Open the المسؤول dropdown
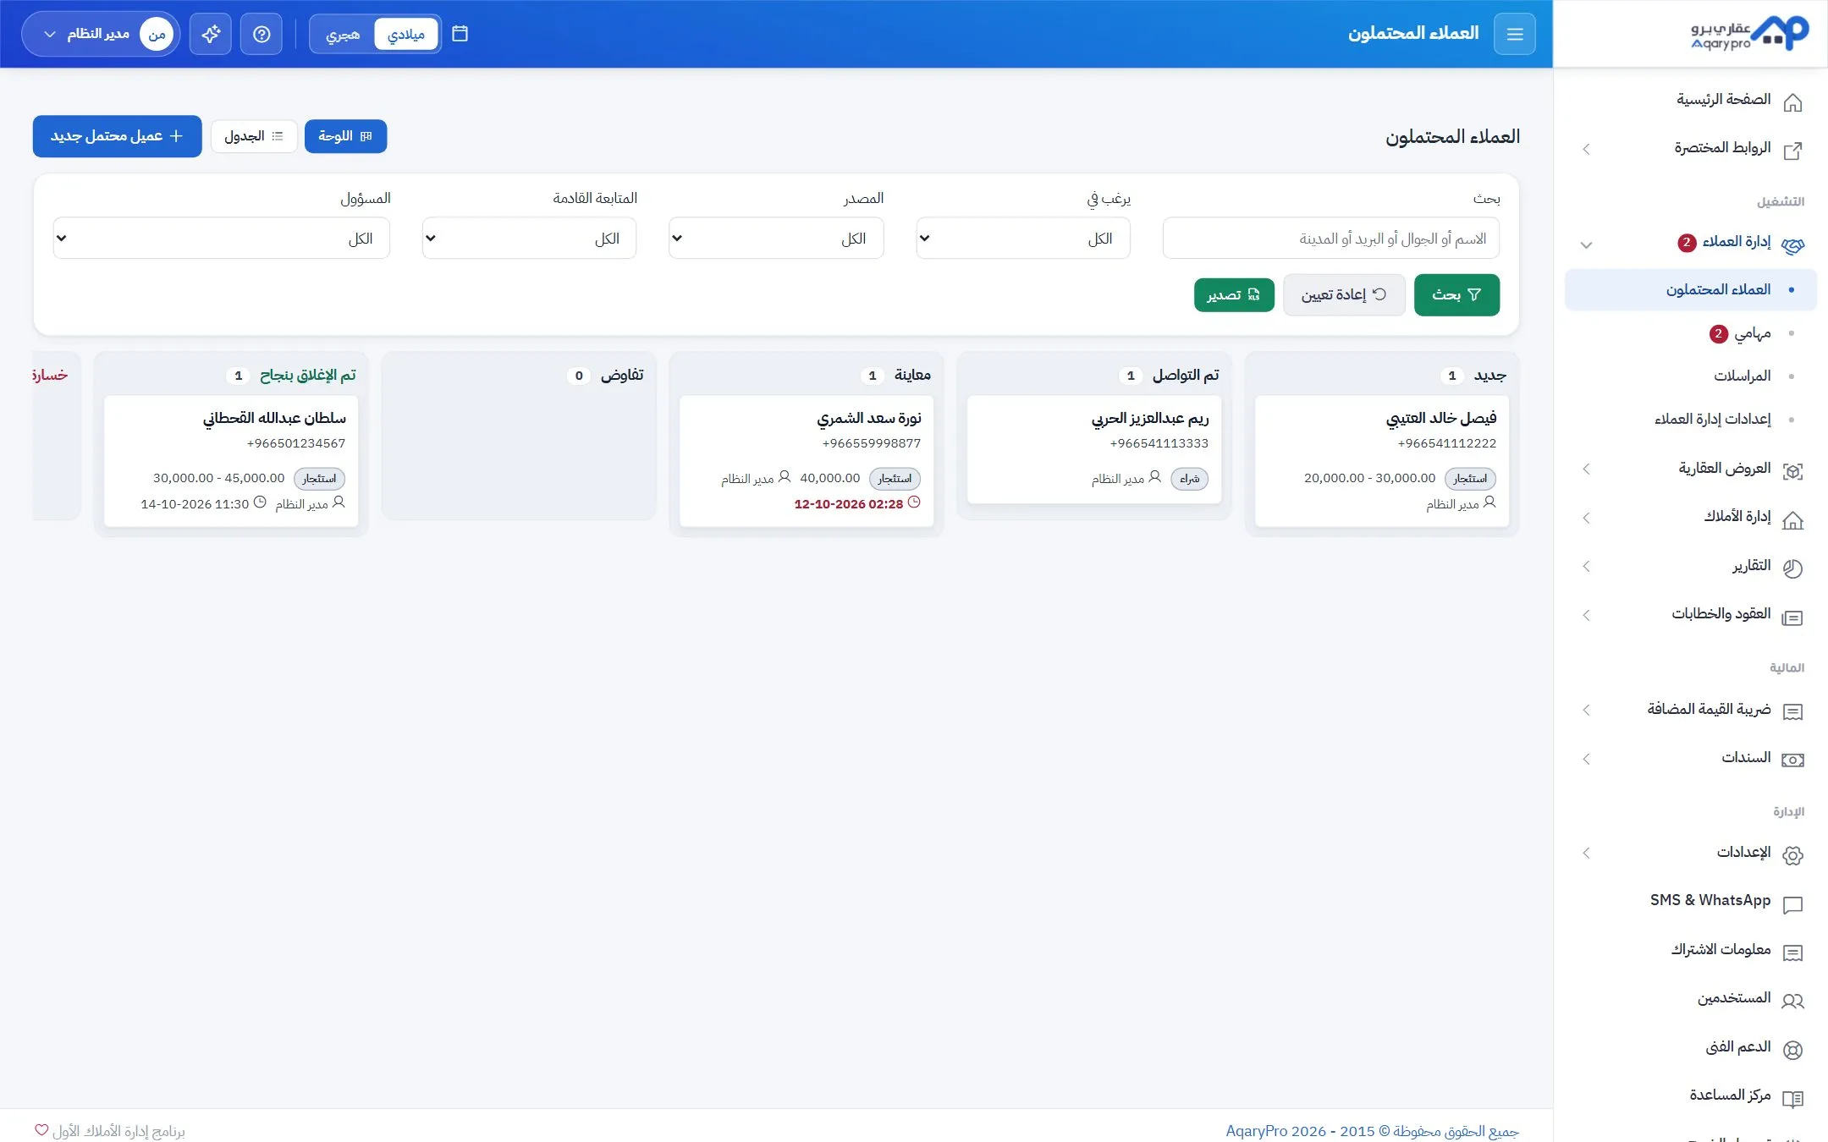The image size is (1828, 1142). (222, 239)
